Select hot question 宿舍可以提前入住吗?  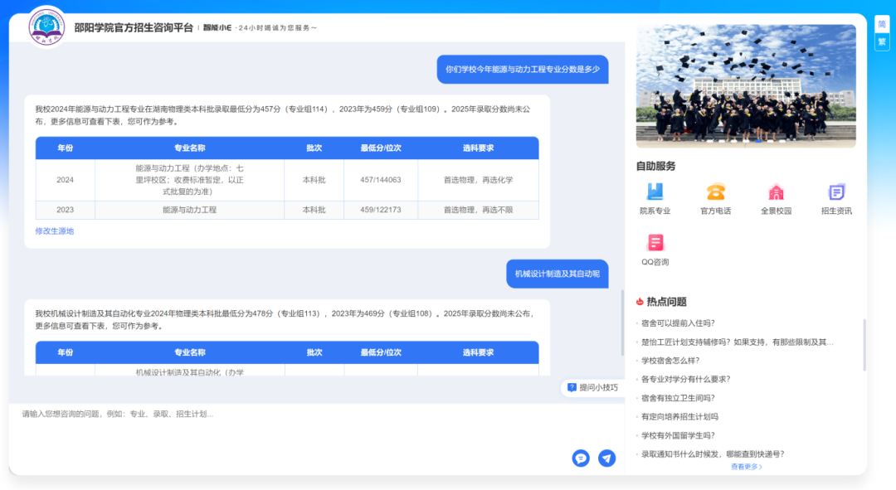(x=678, y=323)
